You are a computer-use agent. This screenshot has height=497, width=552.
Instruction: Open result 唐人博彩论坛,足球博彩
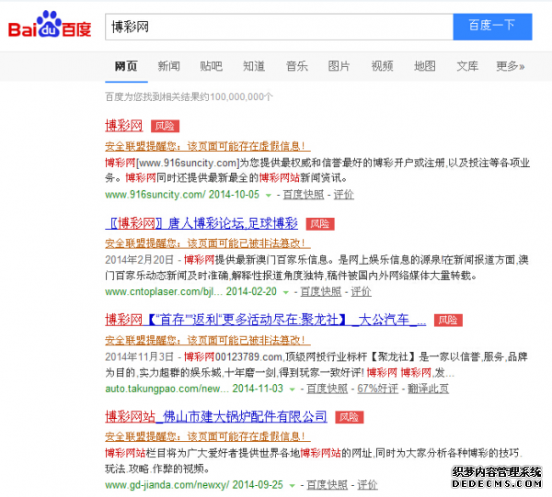click(x=201, y=223)
